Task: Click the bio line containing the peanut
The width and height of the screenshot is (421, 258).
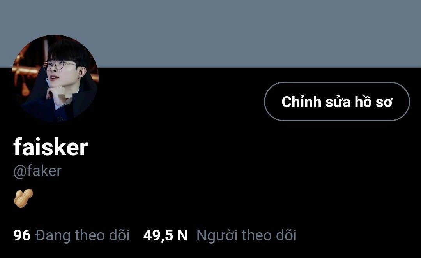Action: click(x=24, y=198)
